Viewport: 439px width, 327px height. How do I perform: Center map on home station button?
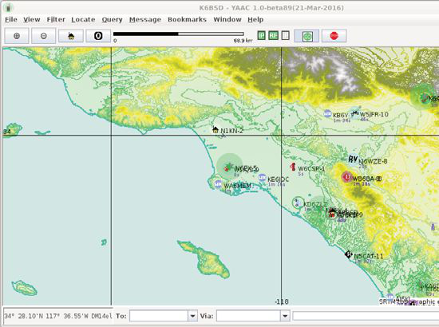pyautogui.click(x=71, y=36)
